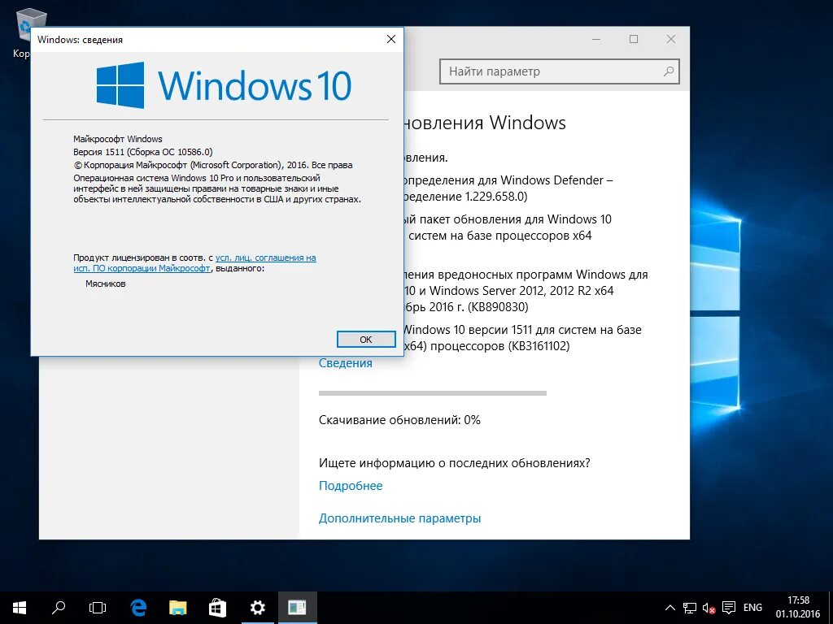Click the search magnifier in settings search box
This screenshot has height=624, width=833.
point(669,71)
